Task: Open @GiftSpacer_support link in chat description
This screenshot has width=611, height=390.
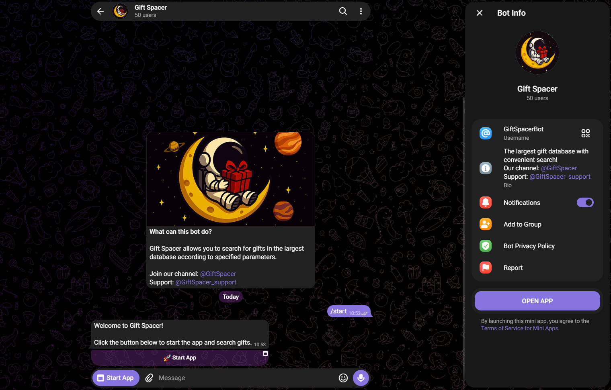Action: (x=206, y=282)
